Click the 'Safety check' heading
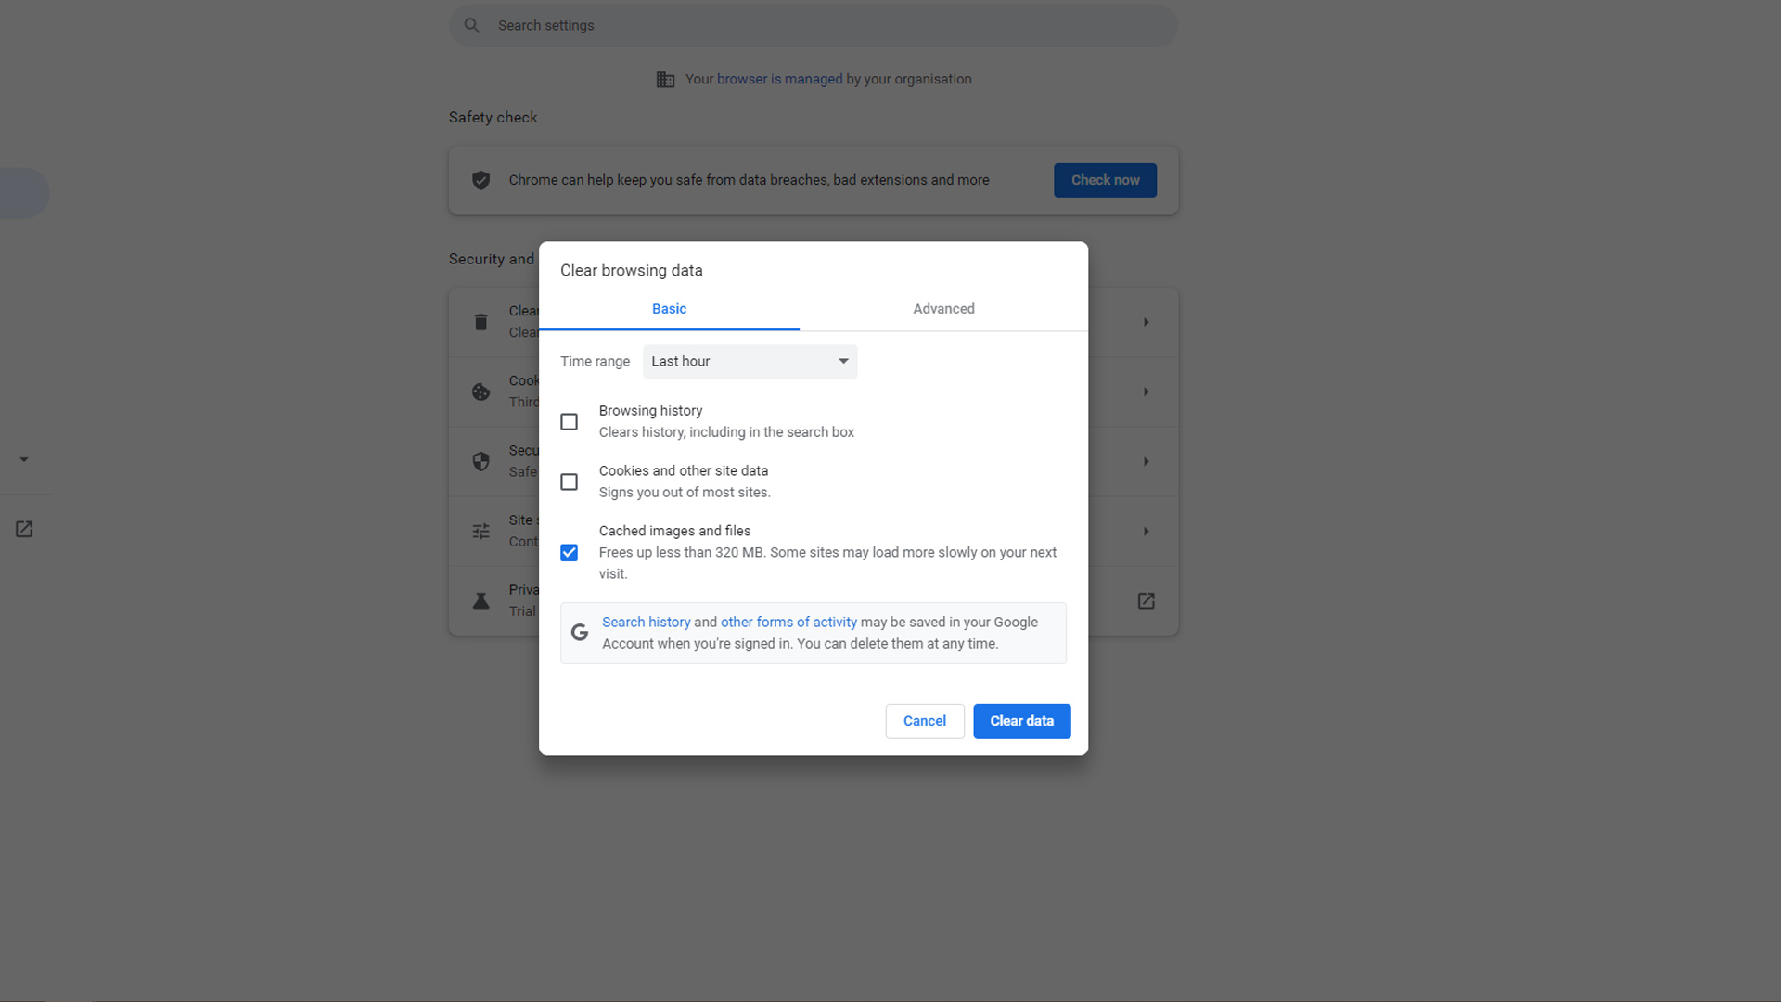This screenshot has width=1781, height=1002. pyautogui.click(x=493, y=117)
